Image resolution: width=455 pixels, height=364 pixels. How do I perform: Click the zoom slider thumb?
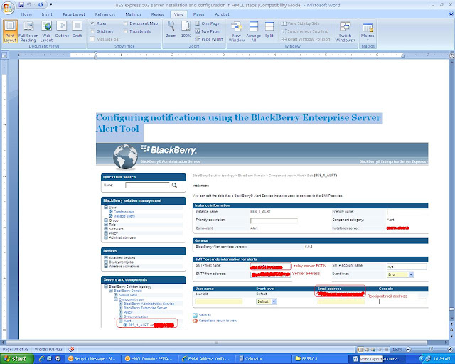click(x=432, y=350)
